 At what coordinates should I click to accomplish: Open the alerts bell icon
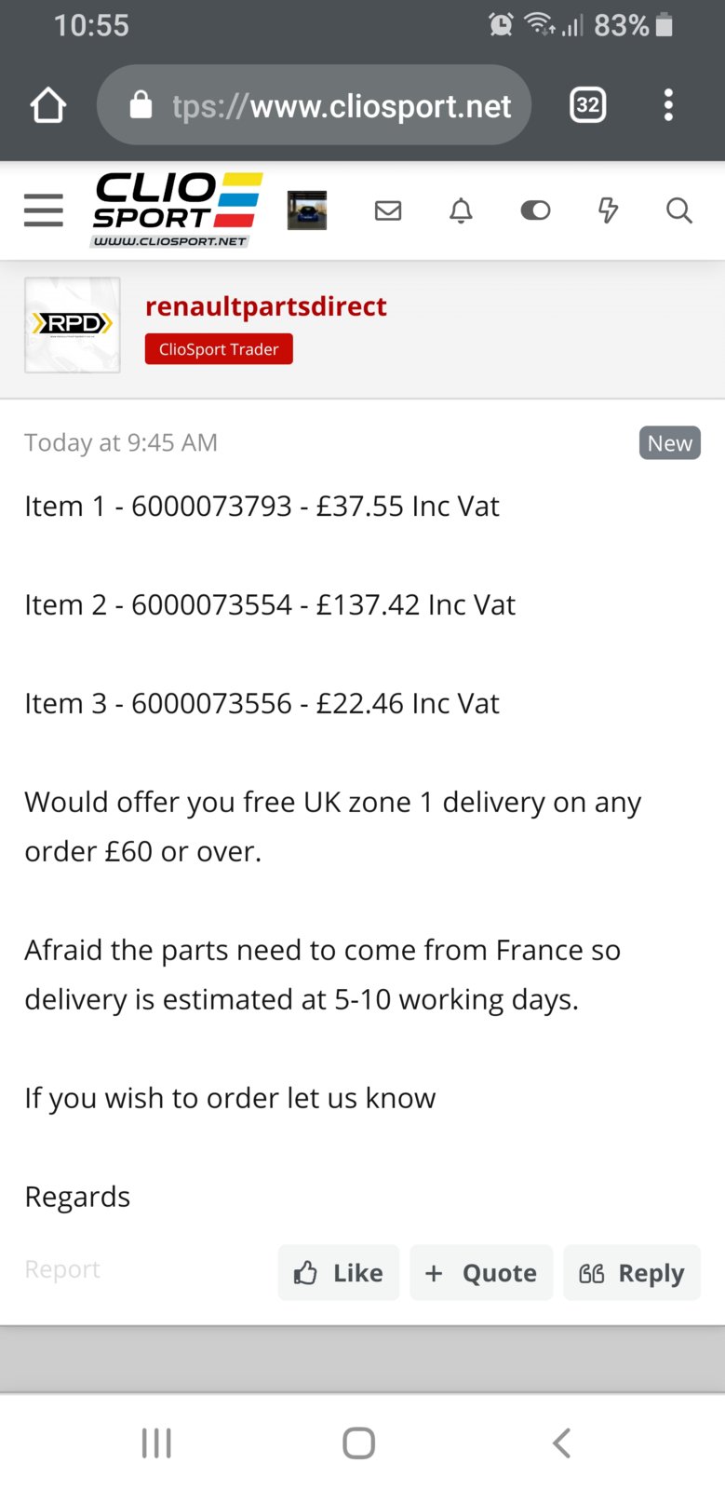[461, 210]
